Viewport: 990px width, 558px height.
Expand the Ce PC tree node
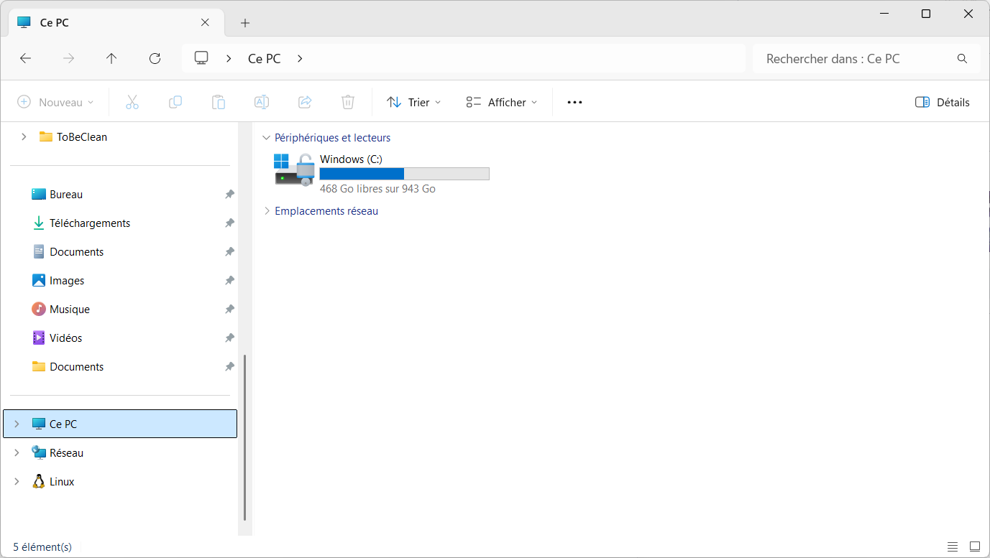tap(17, 424)
